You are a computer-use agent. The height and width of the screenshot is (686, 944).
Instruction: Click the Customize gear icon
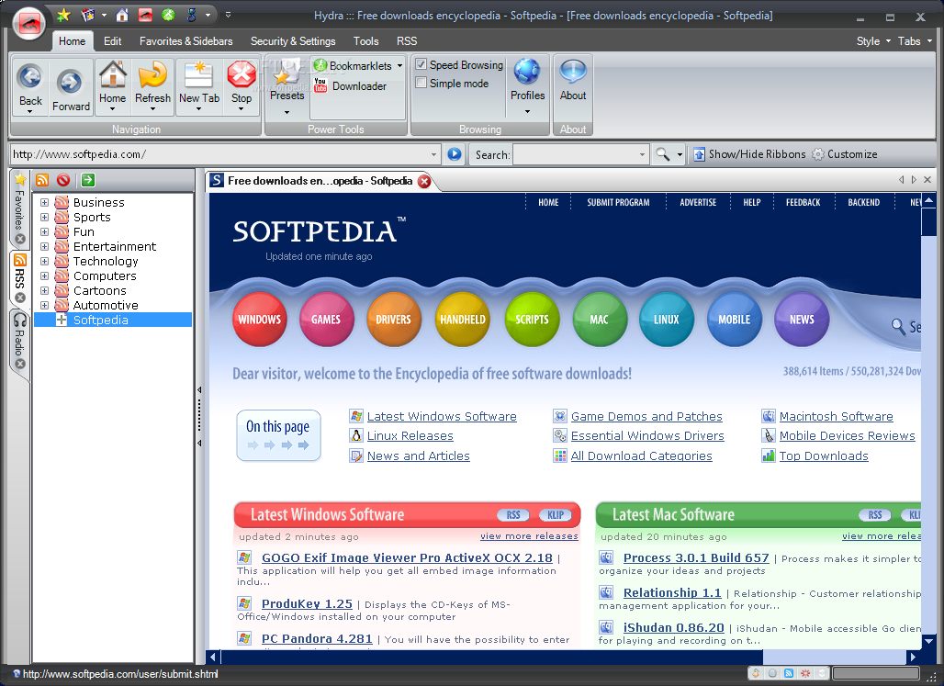click(817, 154)
